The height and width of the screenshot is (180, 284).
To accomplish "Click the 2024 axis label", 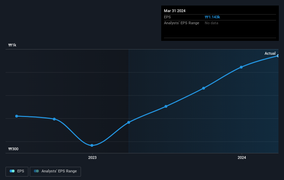I will click(x=242, y=157).
